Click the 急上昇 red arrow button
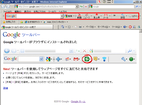This screenshot has width=142, height=105. (97, 16)
